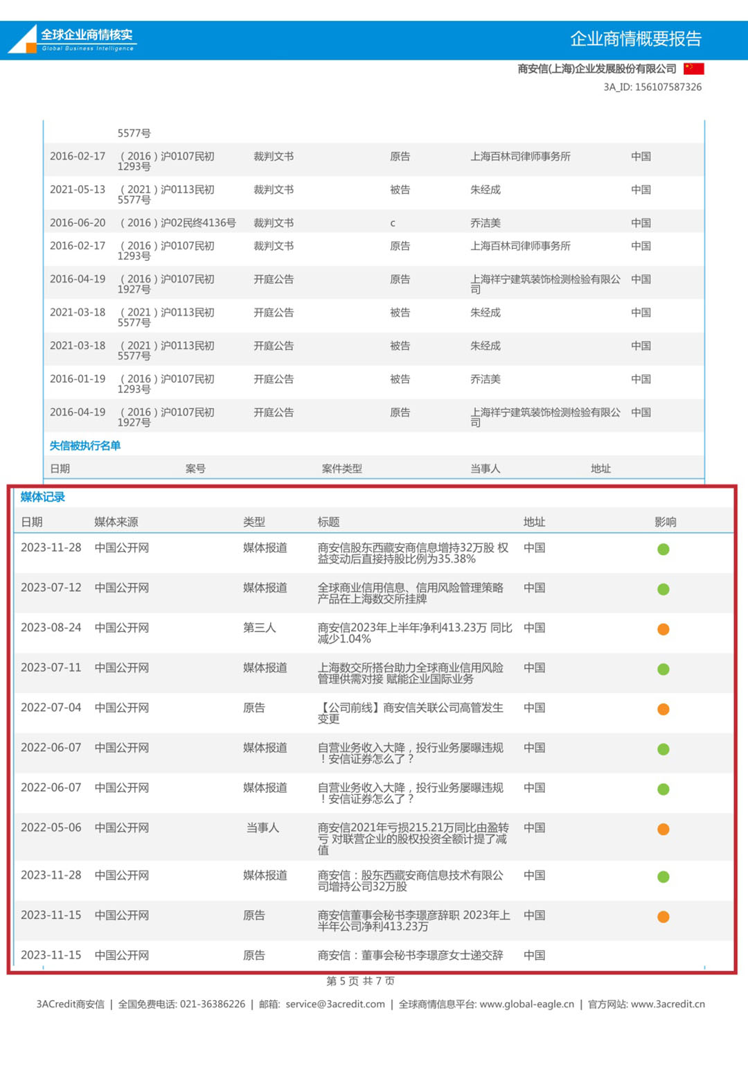The width and height of the screenshot is (748, 1077).
Task: Click the green impact dot for the 2023-07-11 record
Action: [664, 669]
